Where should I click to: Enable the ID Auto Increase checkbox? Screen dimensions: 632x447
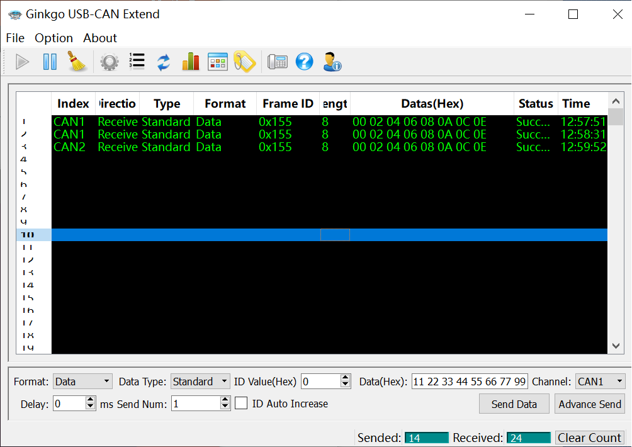(241, 403)
